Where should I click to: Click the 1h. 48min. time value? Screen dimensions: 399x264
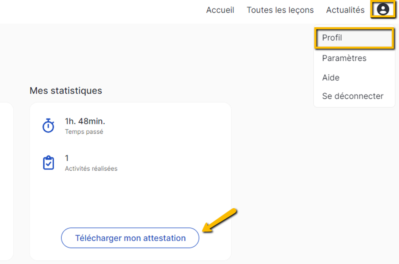(x=85, y=121)
